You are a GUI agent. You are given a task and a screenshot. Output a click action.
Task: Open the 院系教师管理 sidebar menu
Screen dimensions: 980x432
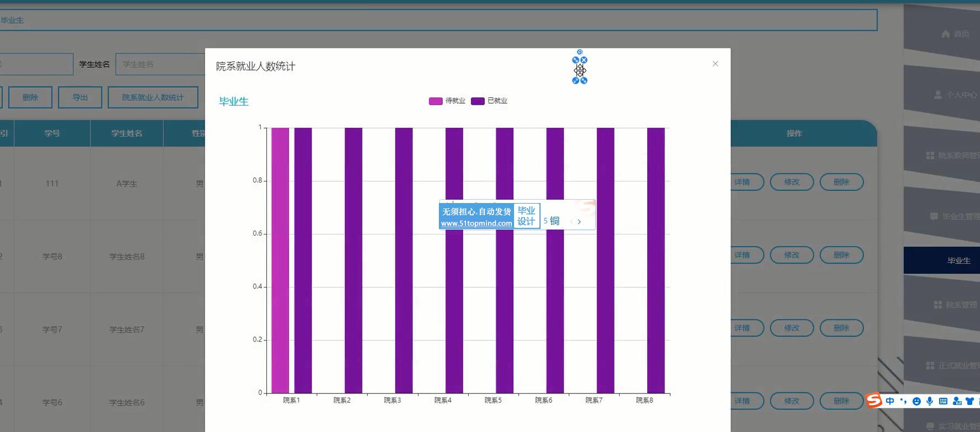pyautogui.click(x=953, y=156)
